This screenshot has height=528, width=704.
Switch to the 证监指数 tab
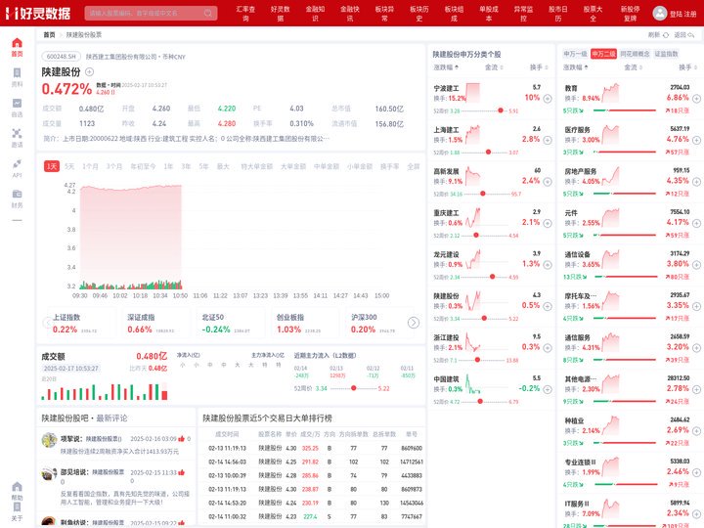tap(666, 54)
